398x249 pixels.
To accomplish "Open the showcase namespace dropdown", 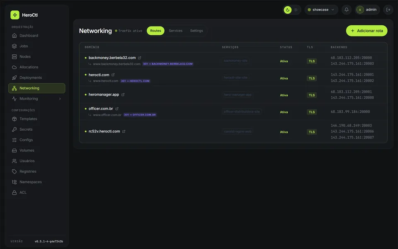I will (x=321, y=10).
